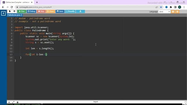Open the Chrome three-dot menu

click(x=184, y=7)
